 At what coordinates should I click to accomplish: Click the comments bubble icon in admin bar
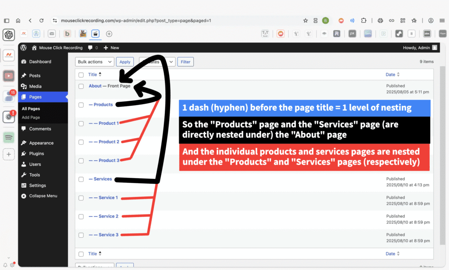point(90,48)
